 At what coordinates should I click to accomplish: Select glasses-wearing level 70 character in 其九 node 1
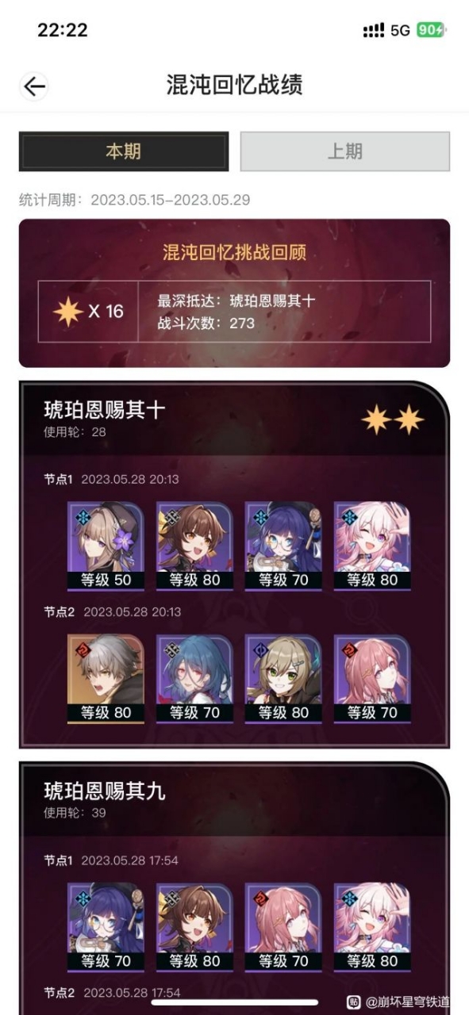click(106, 926)
